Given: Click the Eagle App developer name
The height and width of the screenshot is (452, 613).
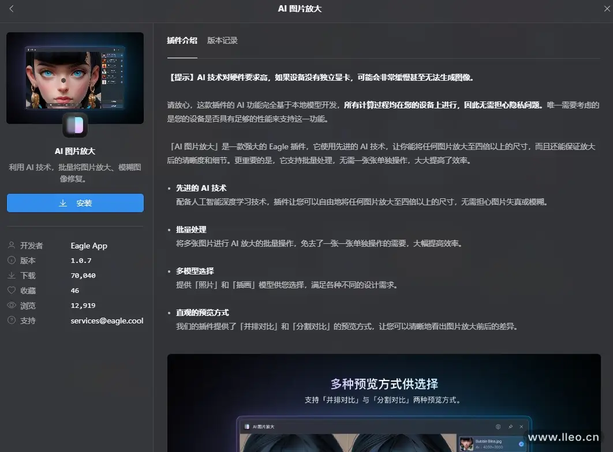Looking at the screenshot, I should 89,246.
